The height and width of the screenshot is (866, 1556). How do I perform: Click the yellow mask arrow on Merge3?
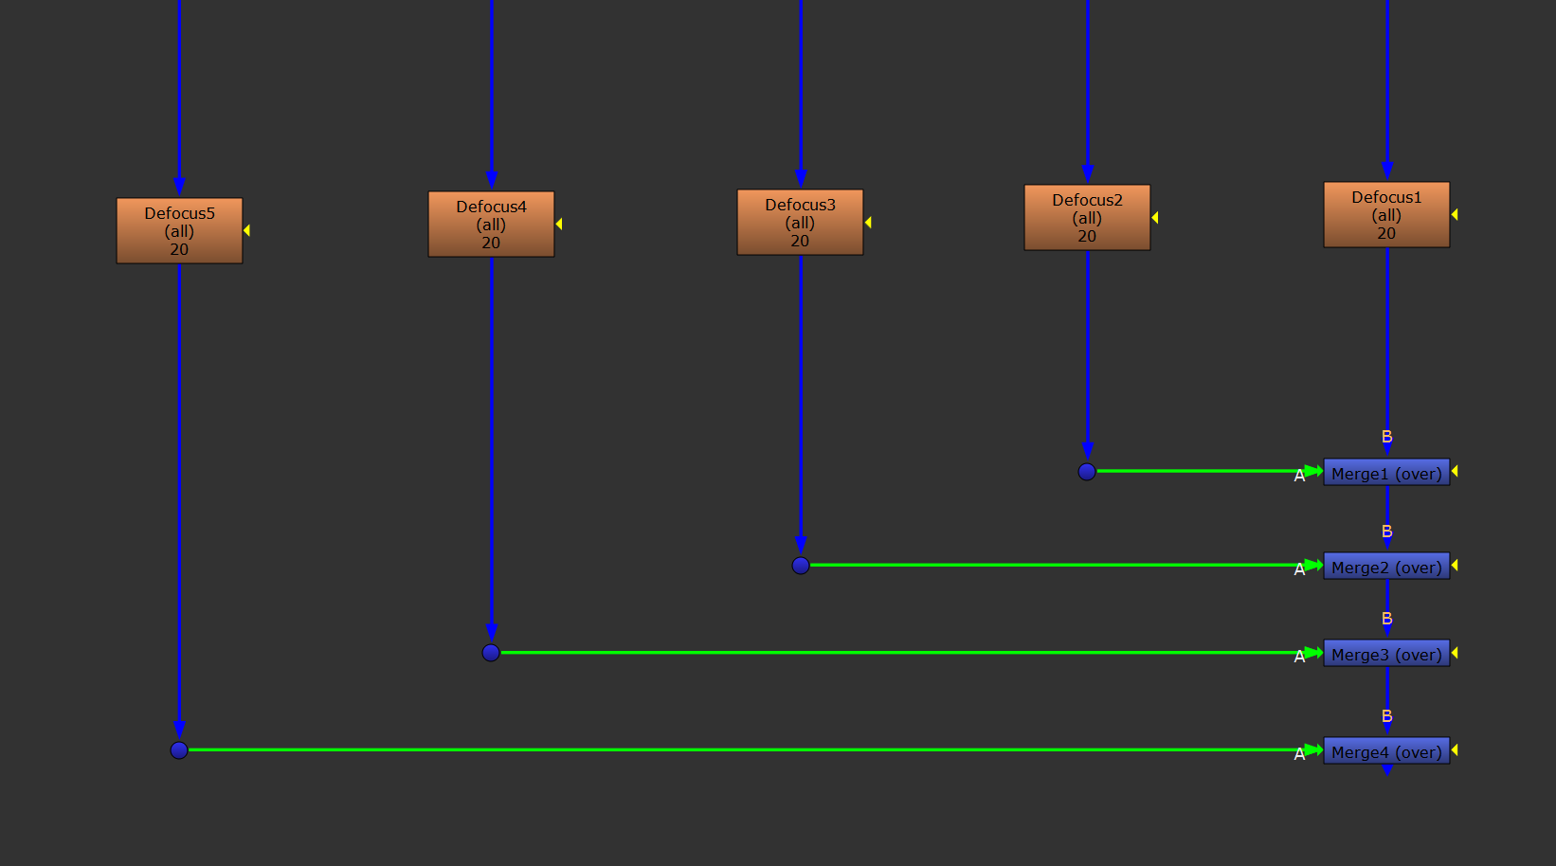coord(1454,652)
